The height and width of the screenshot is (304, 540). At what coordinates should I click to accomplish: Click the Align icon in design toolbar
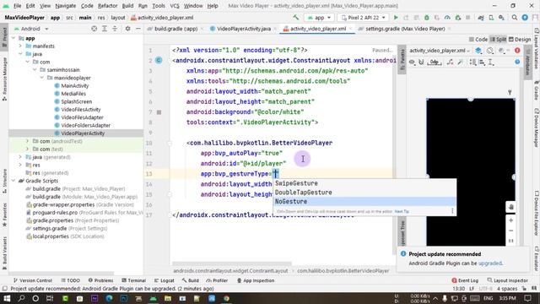click(x=482, y=62)
